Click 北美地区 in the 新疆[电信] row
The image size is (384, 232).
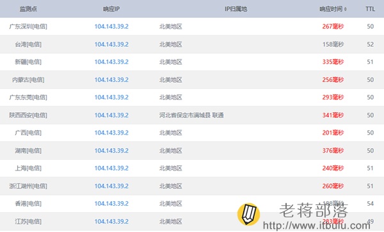coord(171,62)
